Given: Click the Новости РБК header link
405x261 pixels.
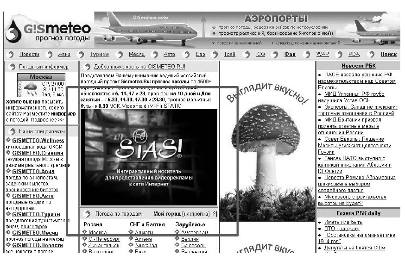Looking at the screenshot, I should (x=359, y=66).
